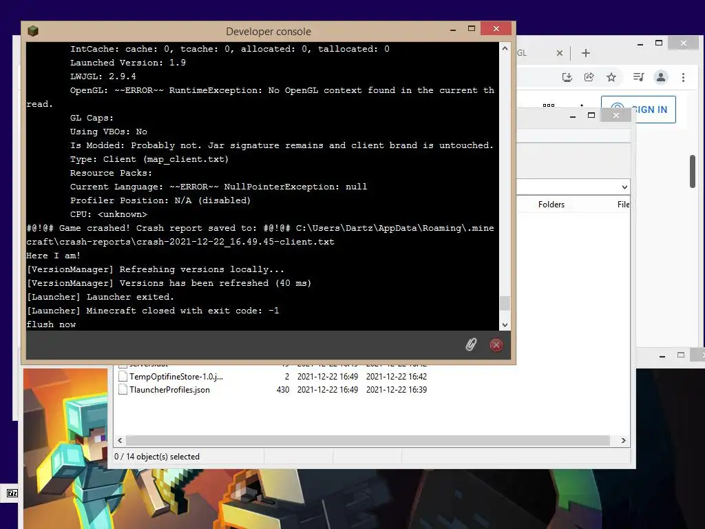Select the TlauncherProfiles.json file
705x529 pixels.
[169, 390]
